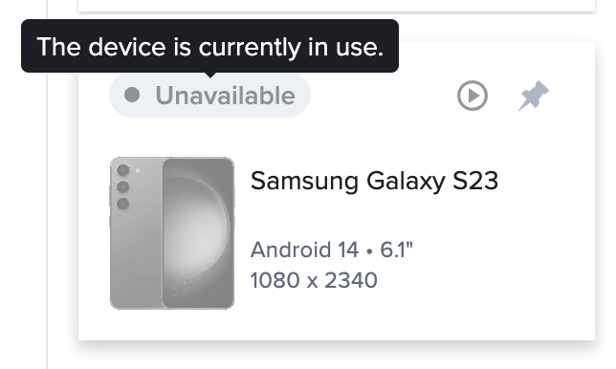Click the 'device is currently in use' tooltip
Screen dimensions: 616x369
pos(209,46)
